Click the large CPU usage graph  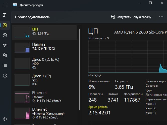click(x=128, y=57)
